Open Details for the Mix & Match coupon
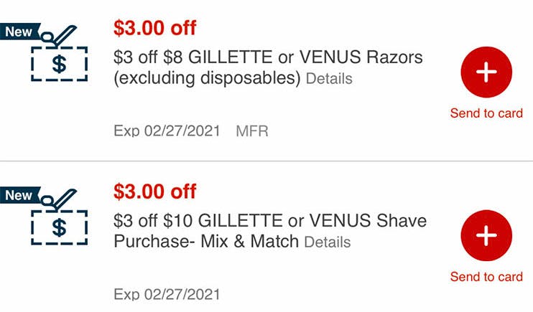This screenshot has width=533, height=312. (328, 242)
